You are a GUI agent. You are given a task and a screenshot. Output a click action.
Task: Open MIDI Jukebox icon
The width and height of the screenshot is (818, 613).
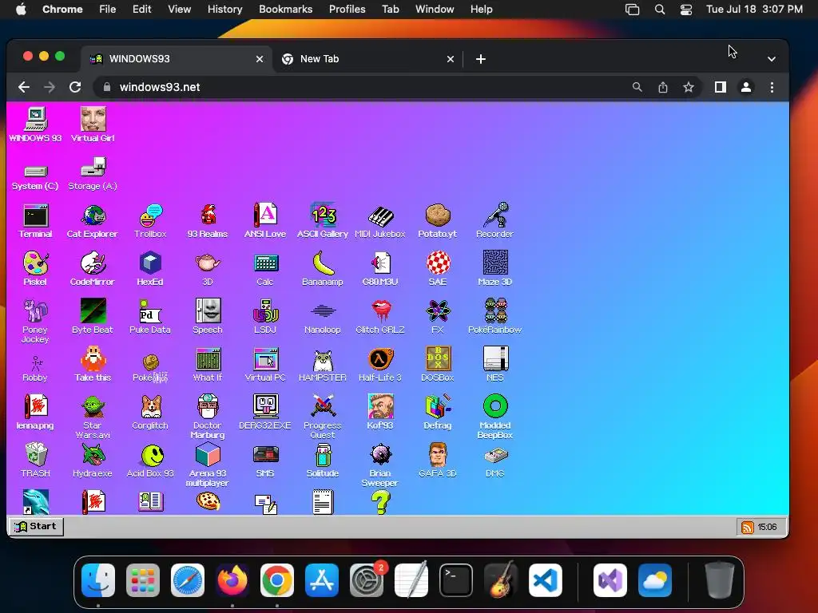(379, 221)
